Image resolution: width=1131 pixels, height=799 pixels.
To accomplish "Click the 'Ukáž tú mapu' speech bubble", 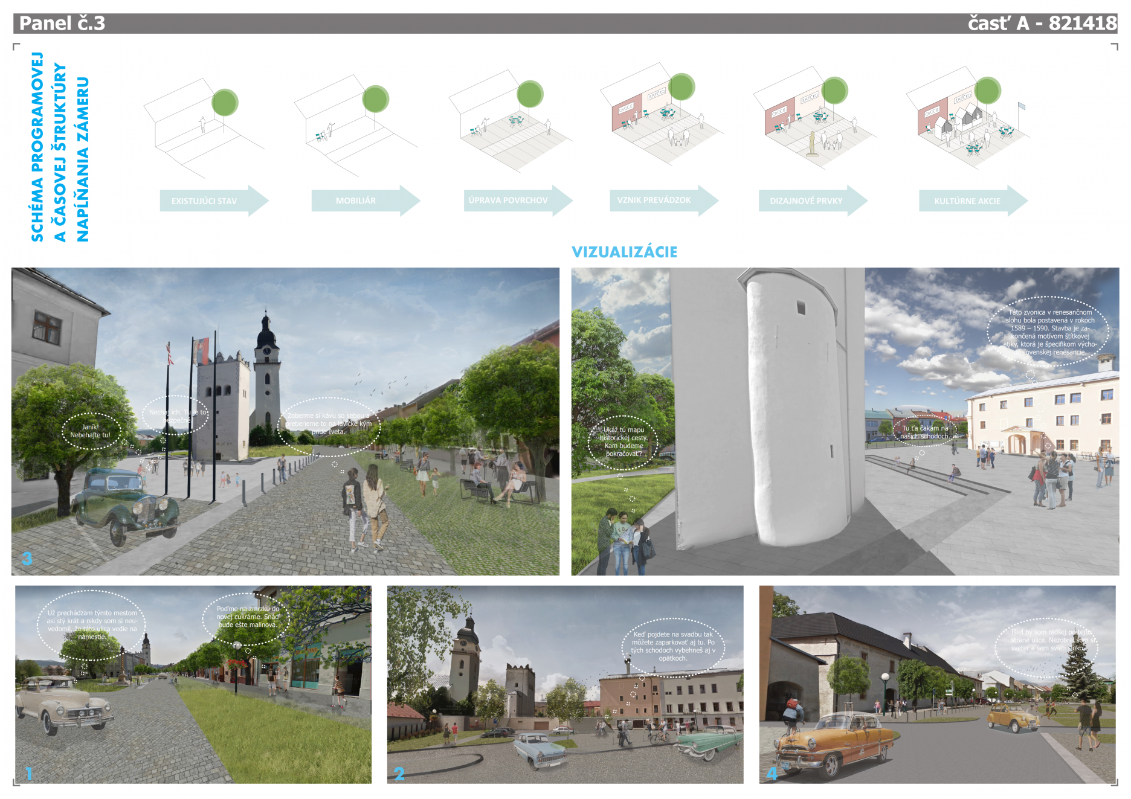I will [x=623, y=442].
